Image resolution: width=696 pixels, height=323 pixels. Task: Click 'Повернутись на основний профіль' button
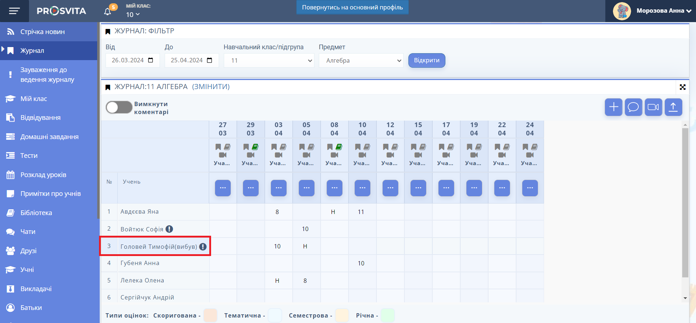352,7
